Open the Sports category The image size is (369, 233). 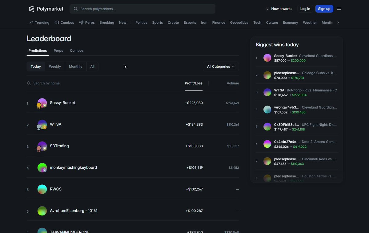158,22
